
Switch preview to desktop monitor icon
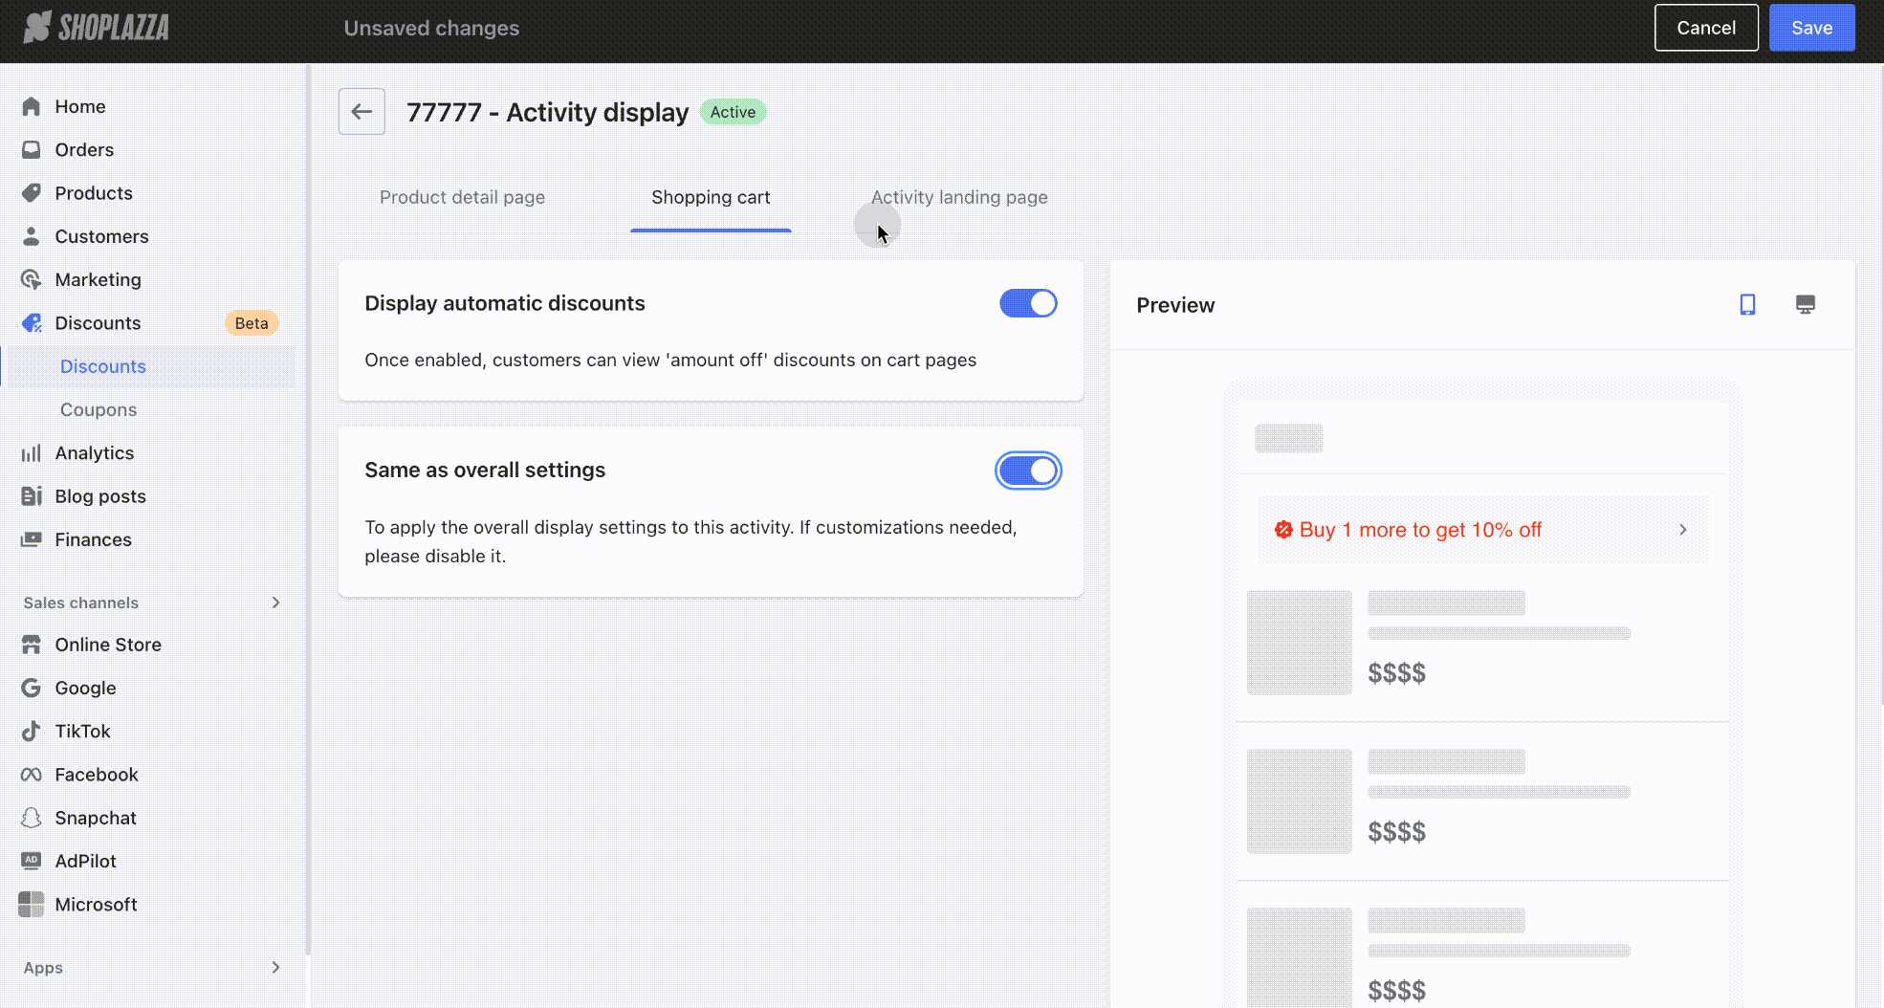(1805, 305)
